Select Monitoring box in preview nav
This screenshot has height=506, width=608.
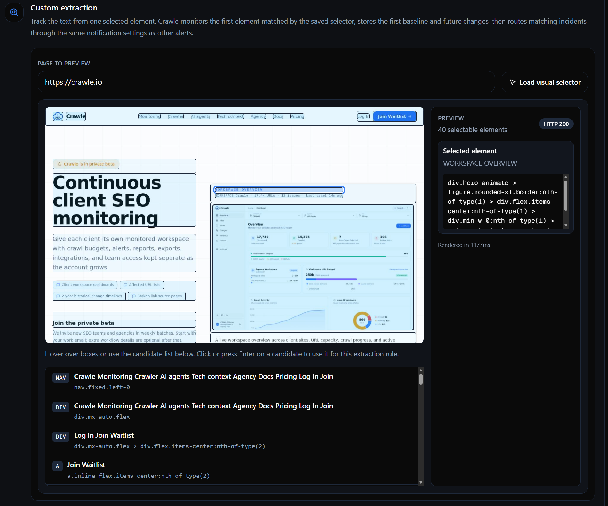coord(150,116)
